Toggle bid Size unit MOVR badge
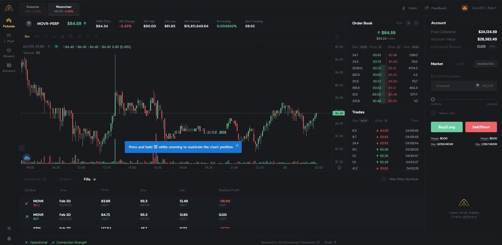 364,47
